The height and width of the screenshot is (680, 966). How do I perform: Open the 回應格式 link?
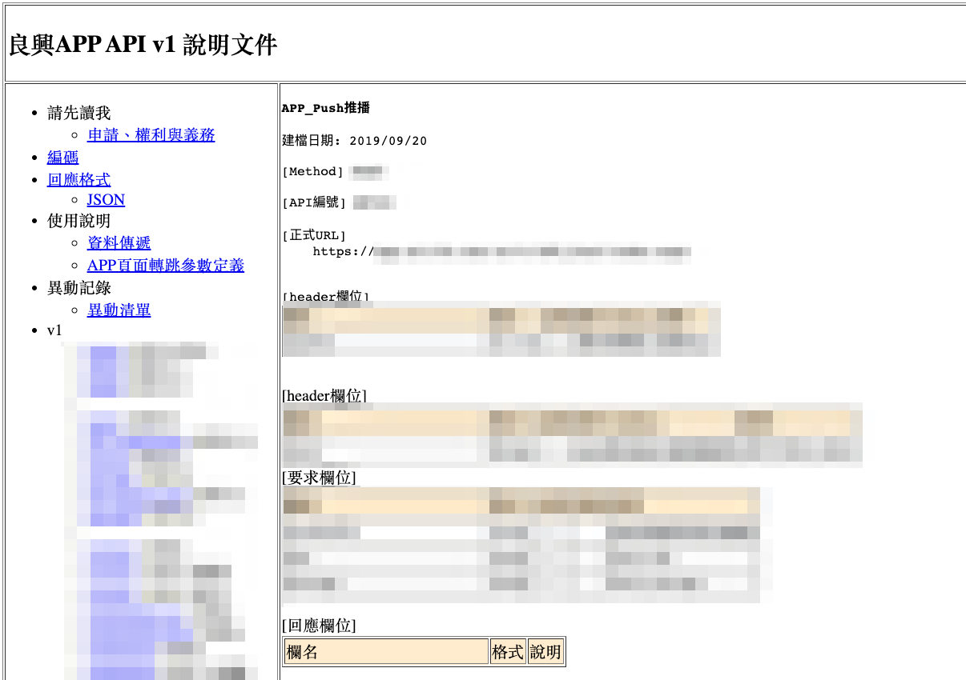tap(78, 180)
